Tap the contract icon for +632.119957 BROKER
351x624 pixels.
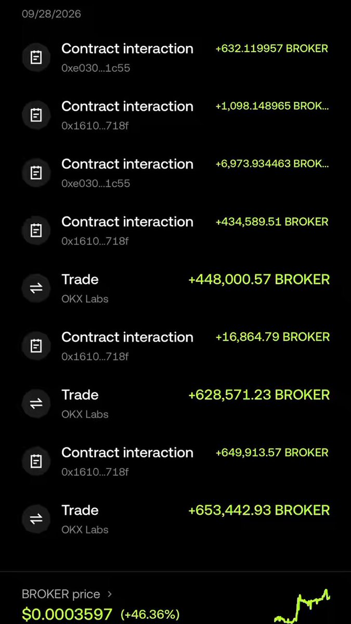[36, 57]
